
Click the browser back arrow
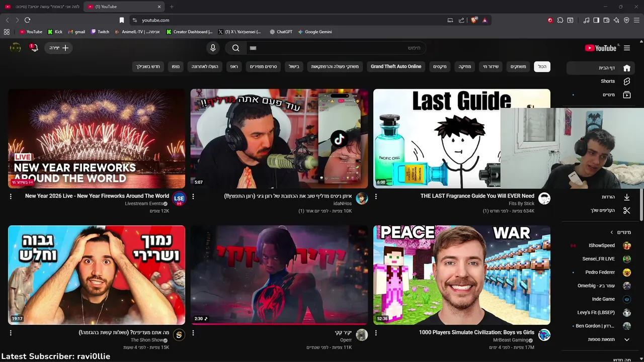7,20
